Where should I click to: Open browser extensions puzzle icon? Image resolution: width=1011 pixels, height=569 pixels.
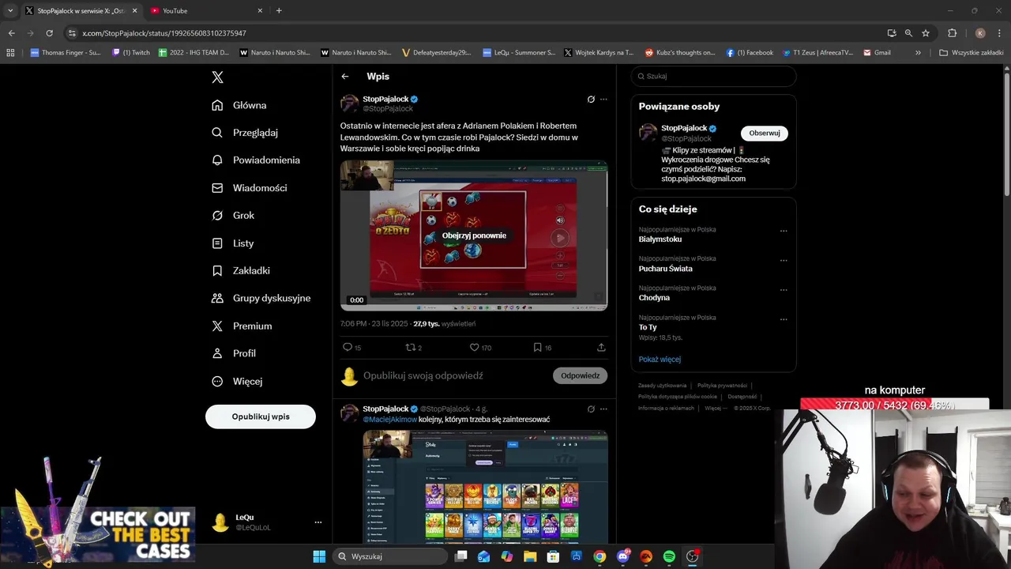pos(952,33)
